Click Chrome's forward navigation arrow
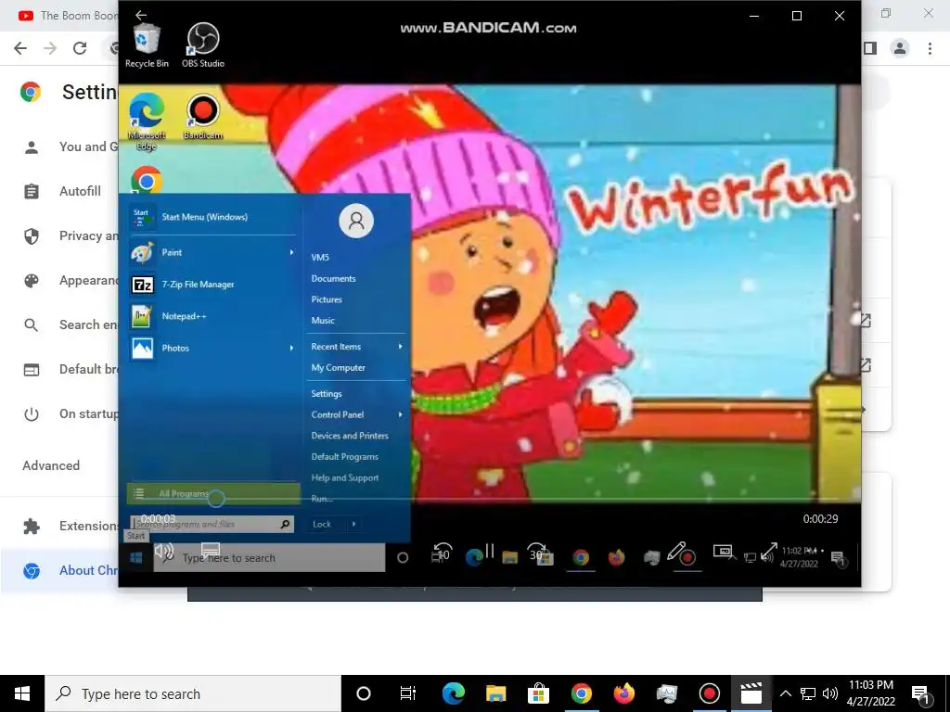The height and width of the screenshot is (712, 950). (50, 48)
